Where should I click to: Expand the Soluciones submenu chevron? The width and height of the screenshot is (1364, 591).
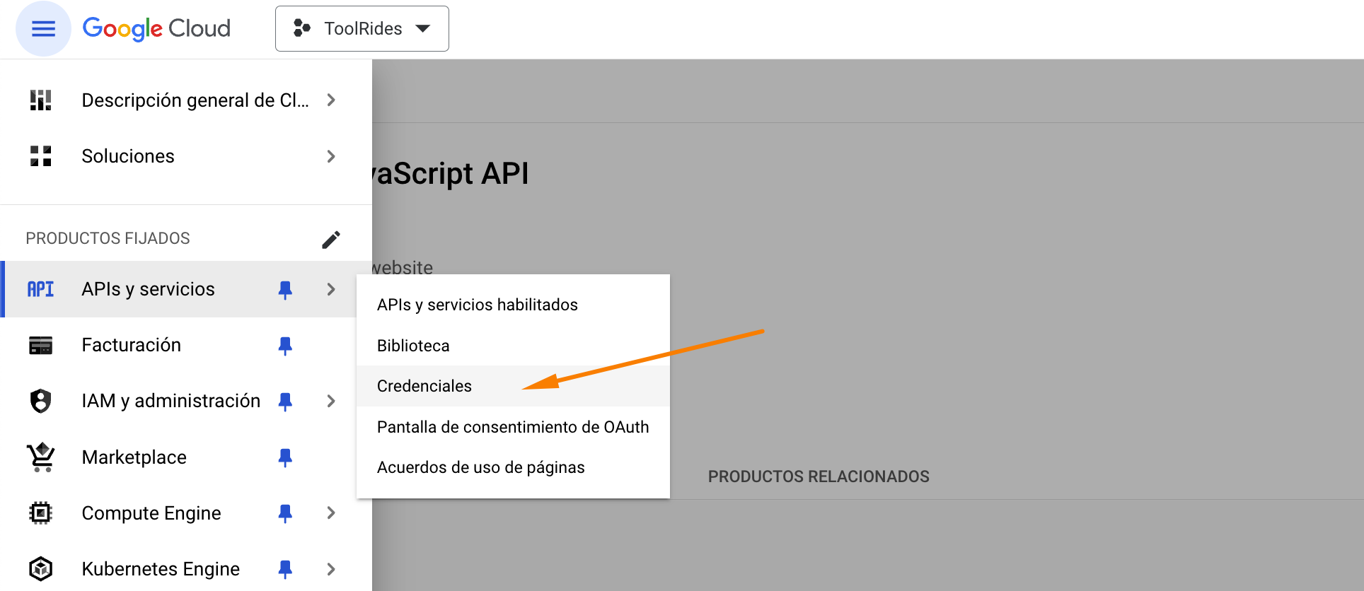click(331, 156)
